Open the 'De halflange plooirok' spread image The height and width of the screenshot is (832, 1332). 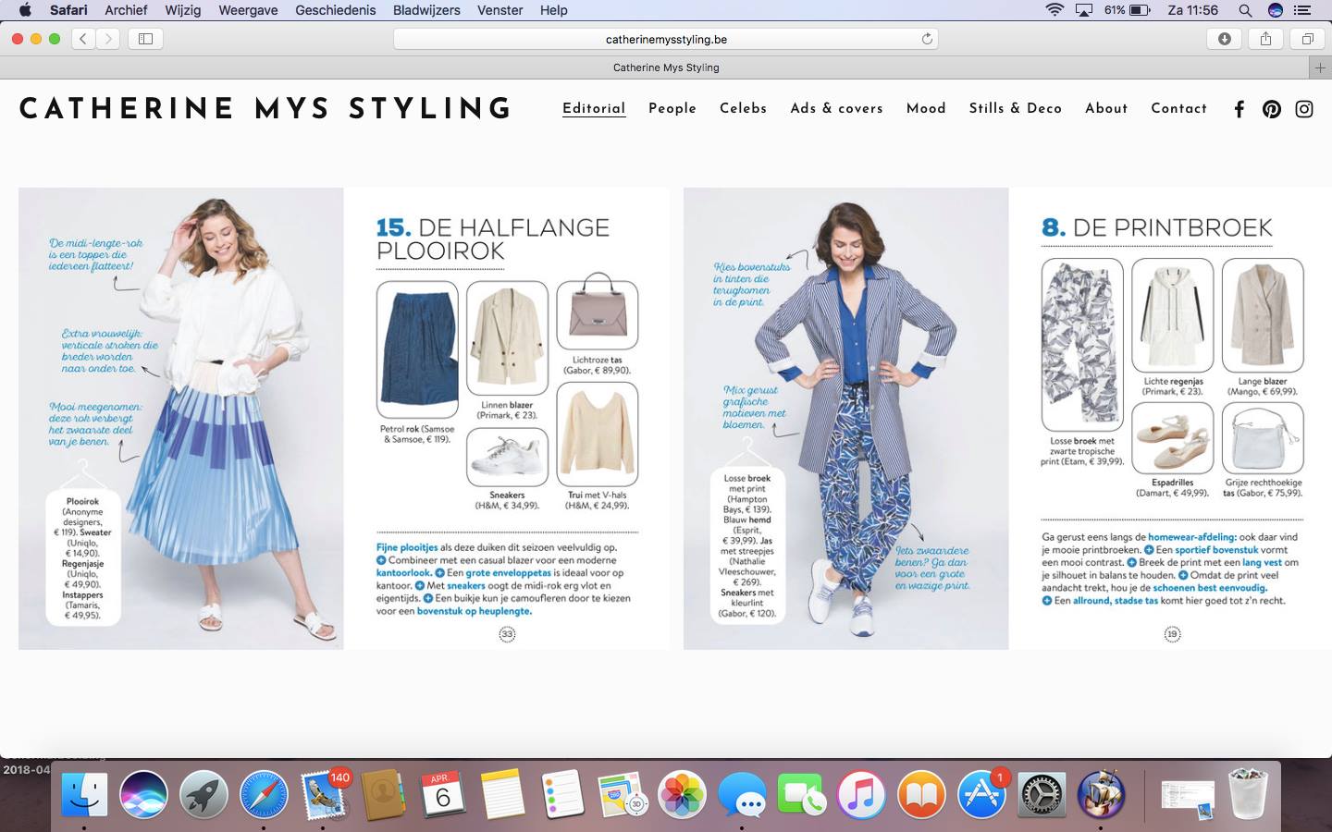(344, 419)
